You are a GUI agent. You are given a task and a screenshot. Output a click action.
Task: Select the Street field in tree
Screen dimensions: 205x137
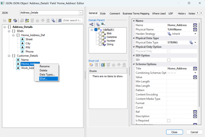(x=29, y=39)
